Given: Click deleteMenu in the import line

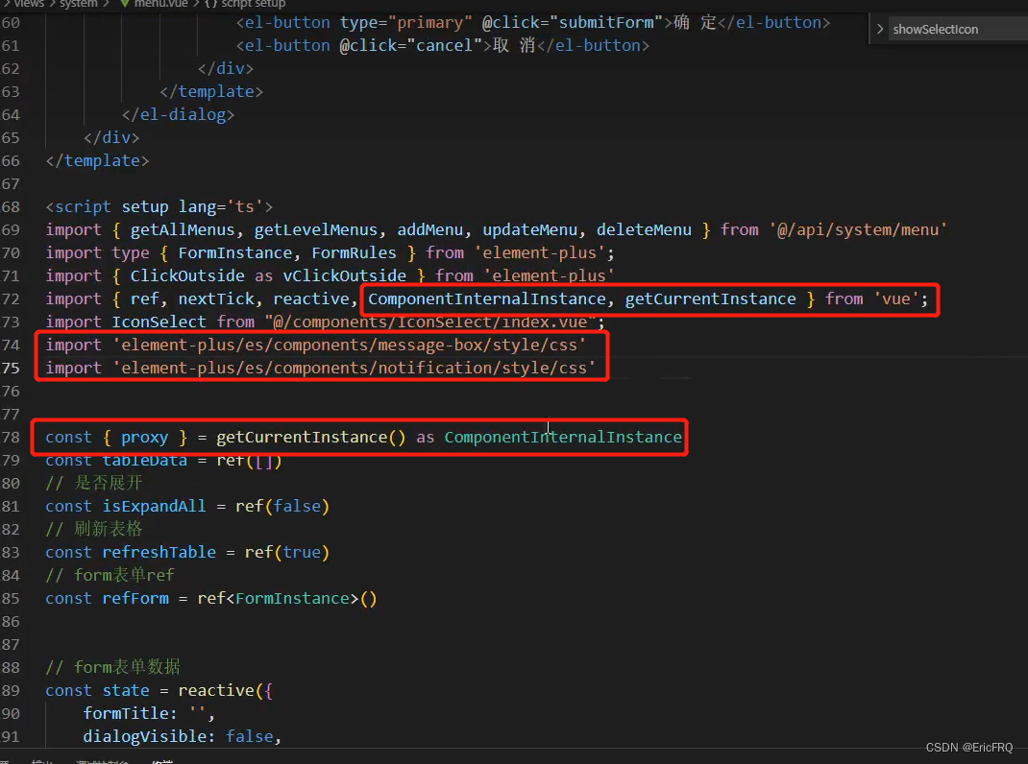Looking at the screenshot, I should (x=644, y=230).
